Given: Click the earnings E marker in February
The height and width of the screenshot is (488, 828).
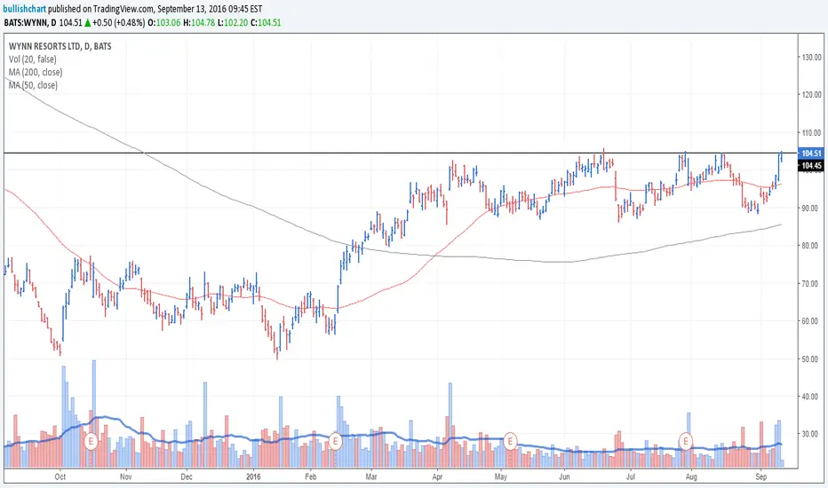Looking at the screenshot, I should 335,440.
